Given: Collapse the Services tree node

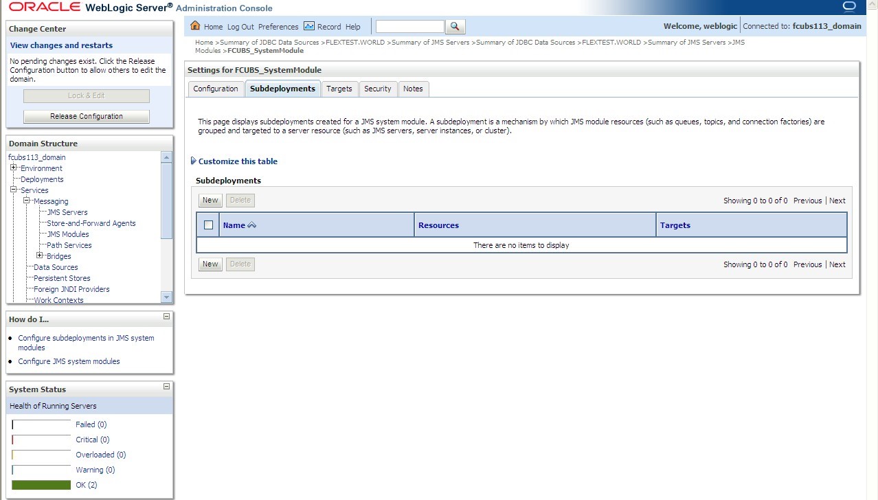Looking at the screenshot, I should [x=14, y=190].
